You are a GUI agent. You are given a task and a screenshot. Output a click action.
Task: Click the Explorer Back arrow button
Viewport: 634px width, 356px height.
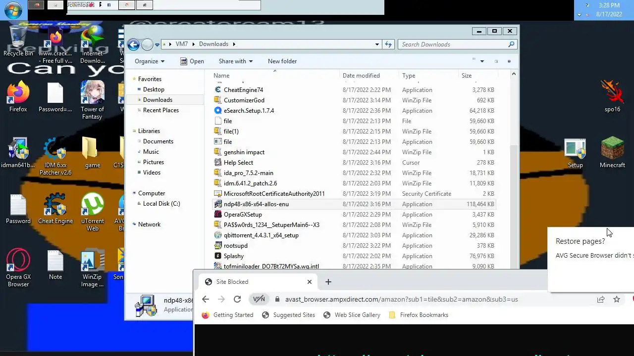point(133,44)
